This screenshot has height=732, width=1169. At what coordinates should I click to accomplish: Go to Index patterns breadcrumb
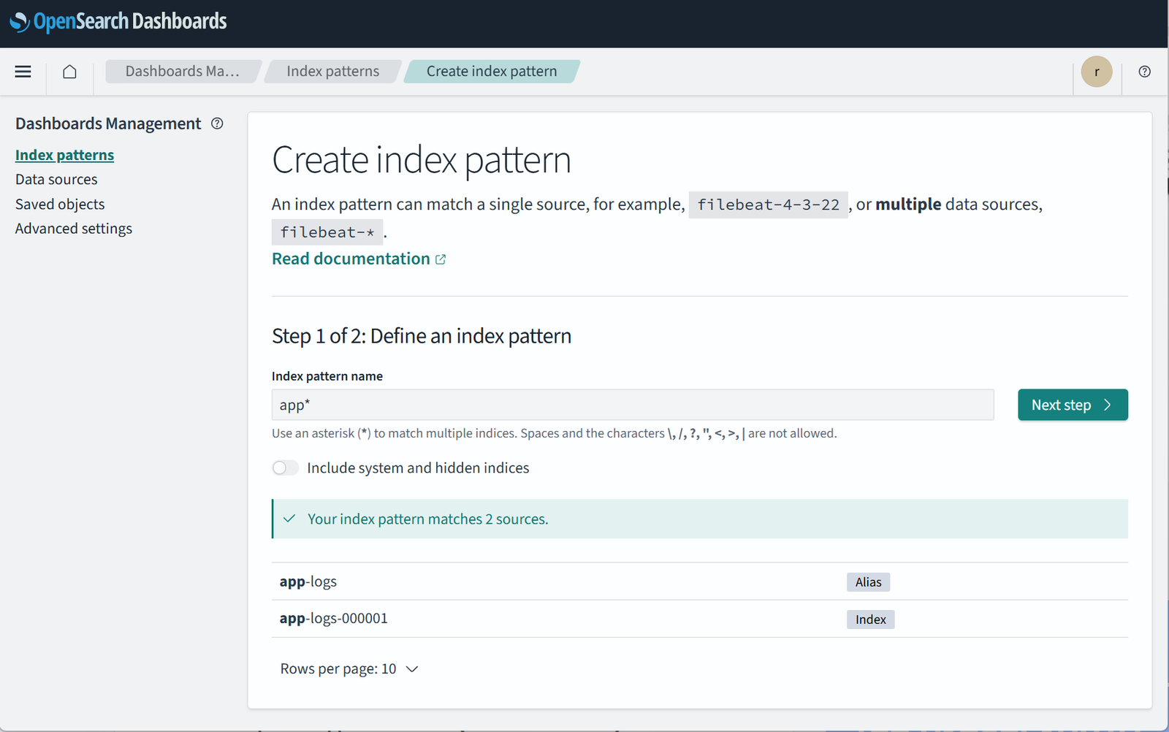(x=333, y=72)
